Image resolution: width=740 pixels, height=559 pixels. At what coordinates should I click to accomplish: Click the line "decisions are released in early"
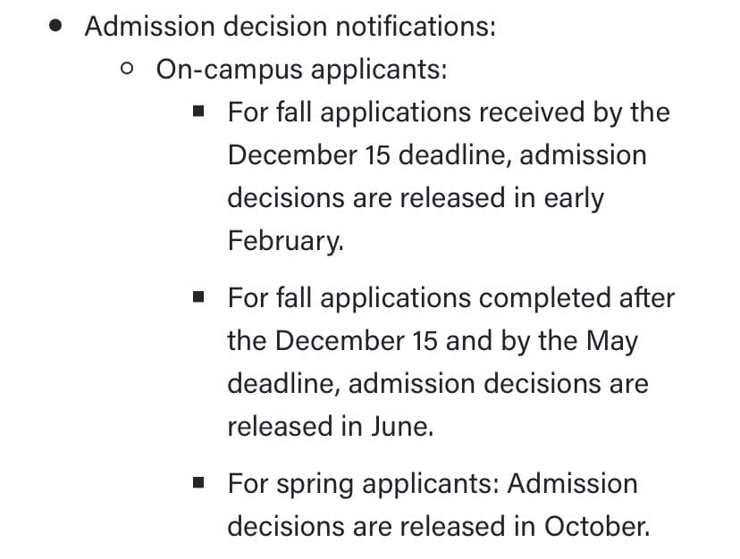pos(416,197)
